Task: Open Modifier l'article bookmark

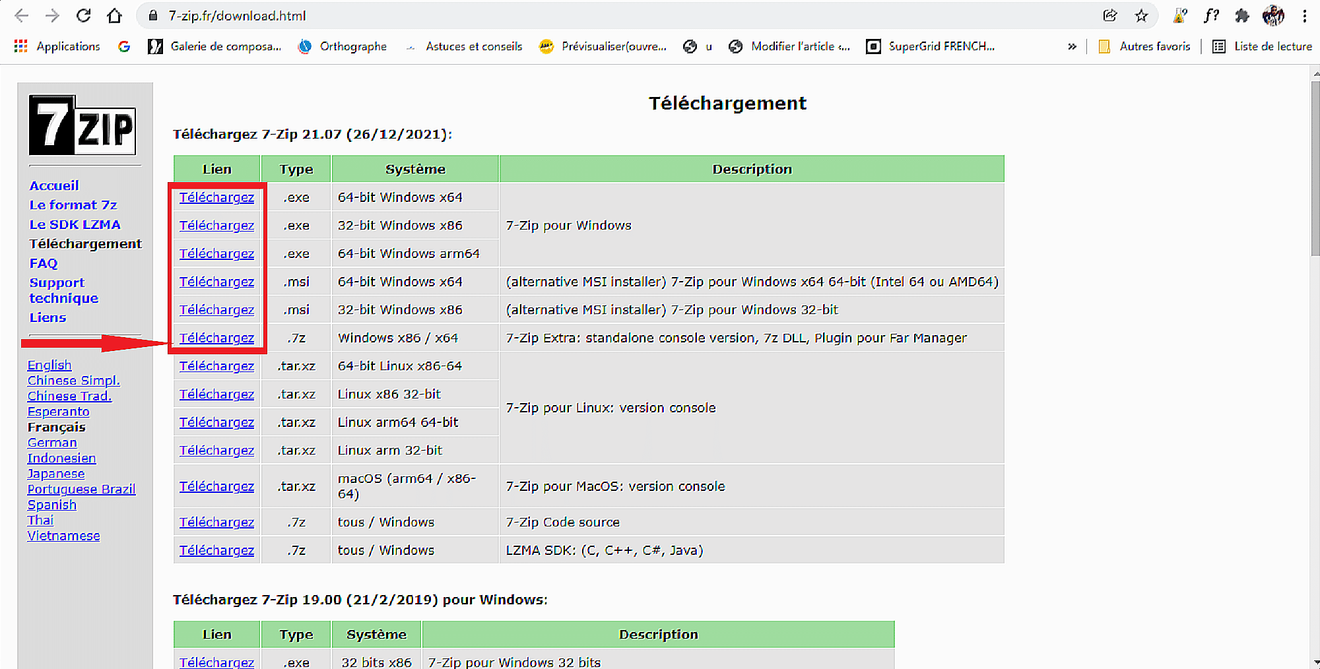Action: point(789,46)
